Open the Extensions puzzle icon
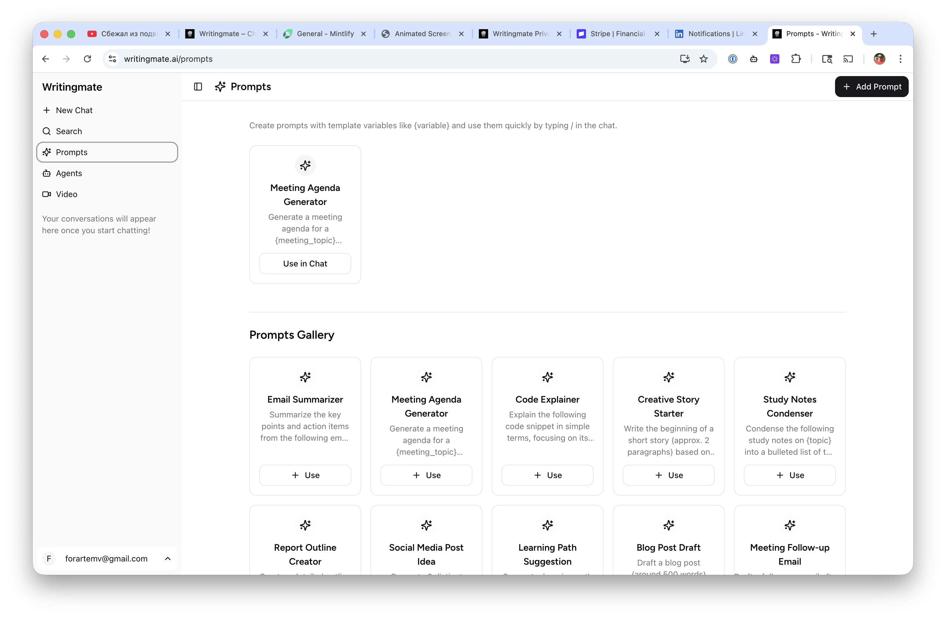Image resolution: width=946 pixels, height=618 pixels. (x=796, y=59)
